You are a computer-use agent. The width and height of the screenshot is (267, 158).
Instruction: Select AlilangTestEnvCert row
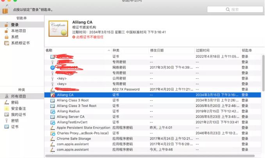coord(153,122)
